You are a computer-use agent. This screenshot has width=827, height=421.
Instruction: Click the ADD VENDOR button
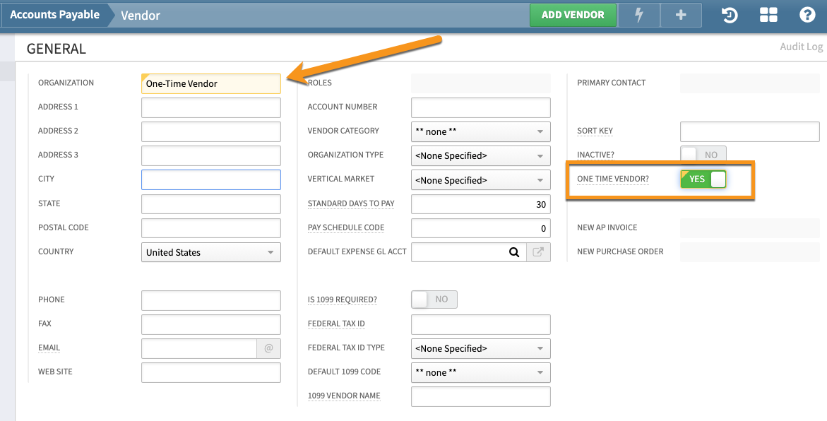pyautogui.click(x=573, y=15)
